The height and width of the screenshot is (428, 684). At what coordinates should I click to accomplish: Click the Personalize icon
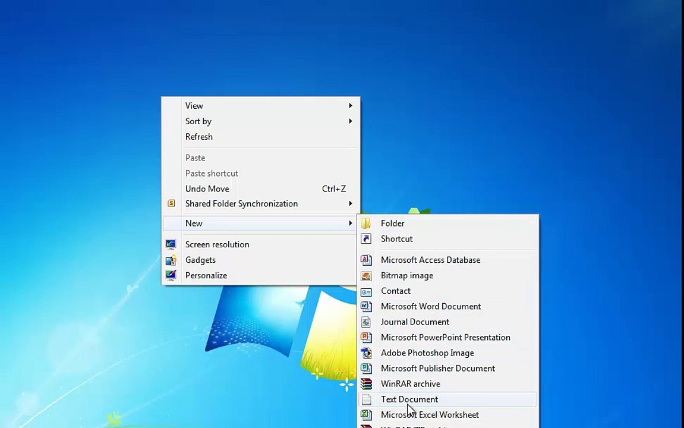(171, 275)
